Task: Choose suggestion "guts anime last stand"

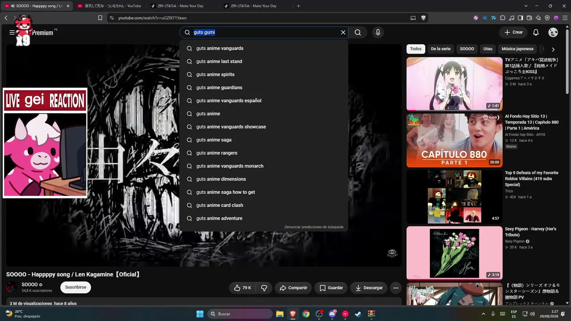Action: 264,62
